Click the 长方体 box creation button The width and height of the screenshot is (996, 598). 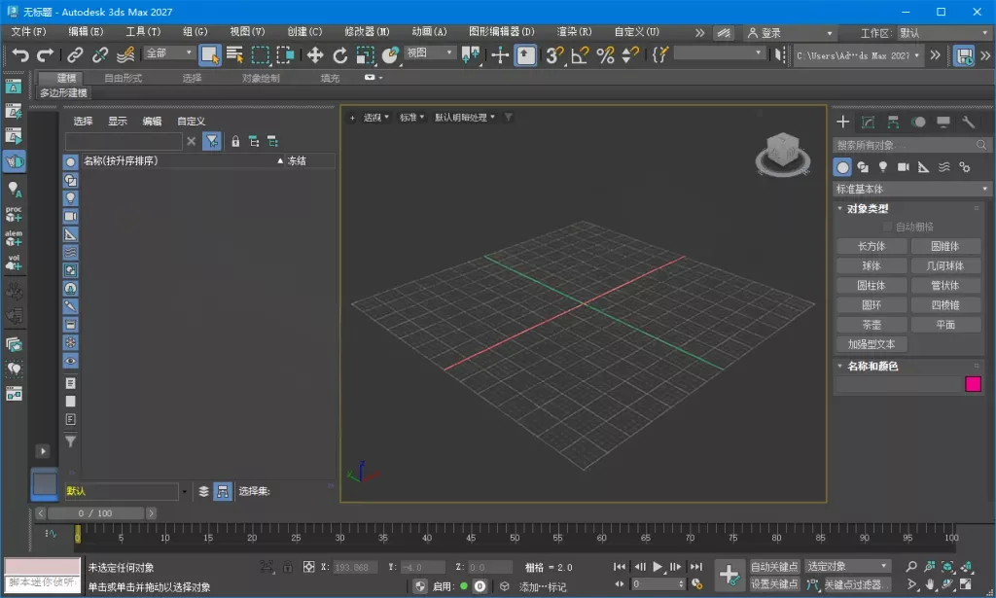click(x=870, y=245)
